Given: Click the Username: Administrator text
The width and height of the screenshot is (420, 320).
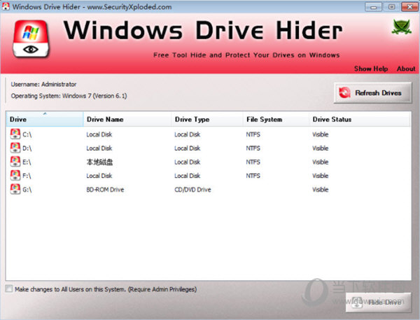Looking at the screenshot, I should (x=43, y=84).
